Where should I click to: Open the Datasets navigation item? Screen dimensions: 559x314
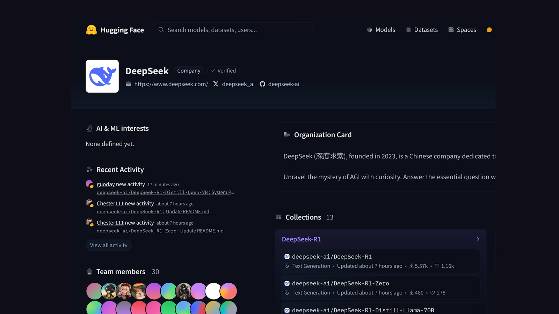click(x=422, y=30)
